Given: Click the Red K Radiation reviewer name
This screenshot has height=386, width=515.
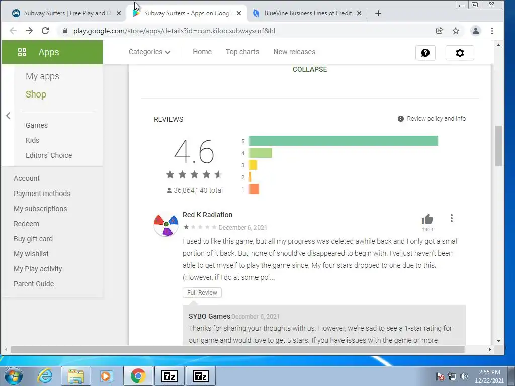Looking at the screenshot, I should pyautogui.click(x=207, y=215).
